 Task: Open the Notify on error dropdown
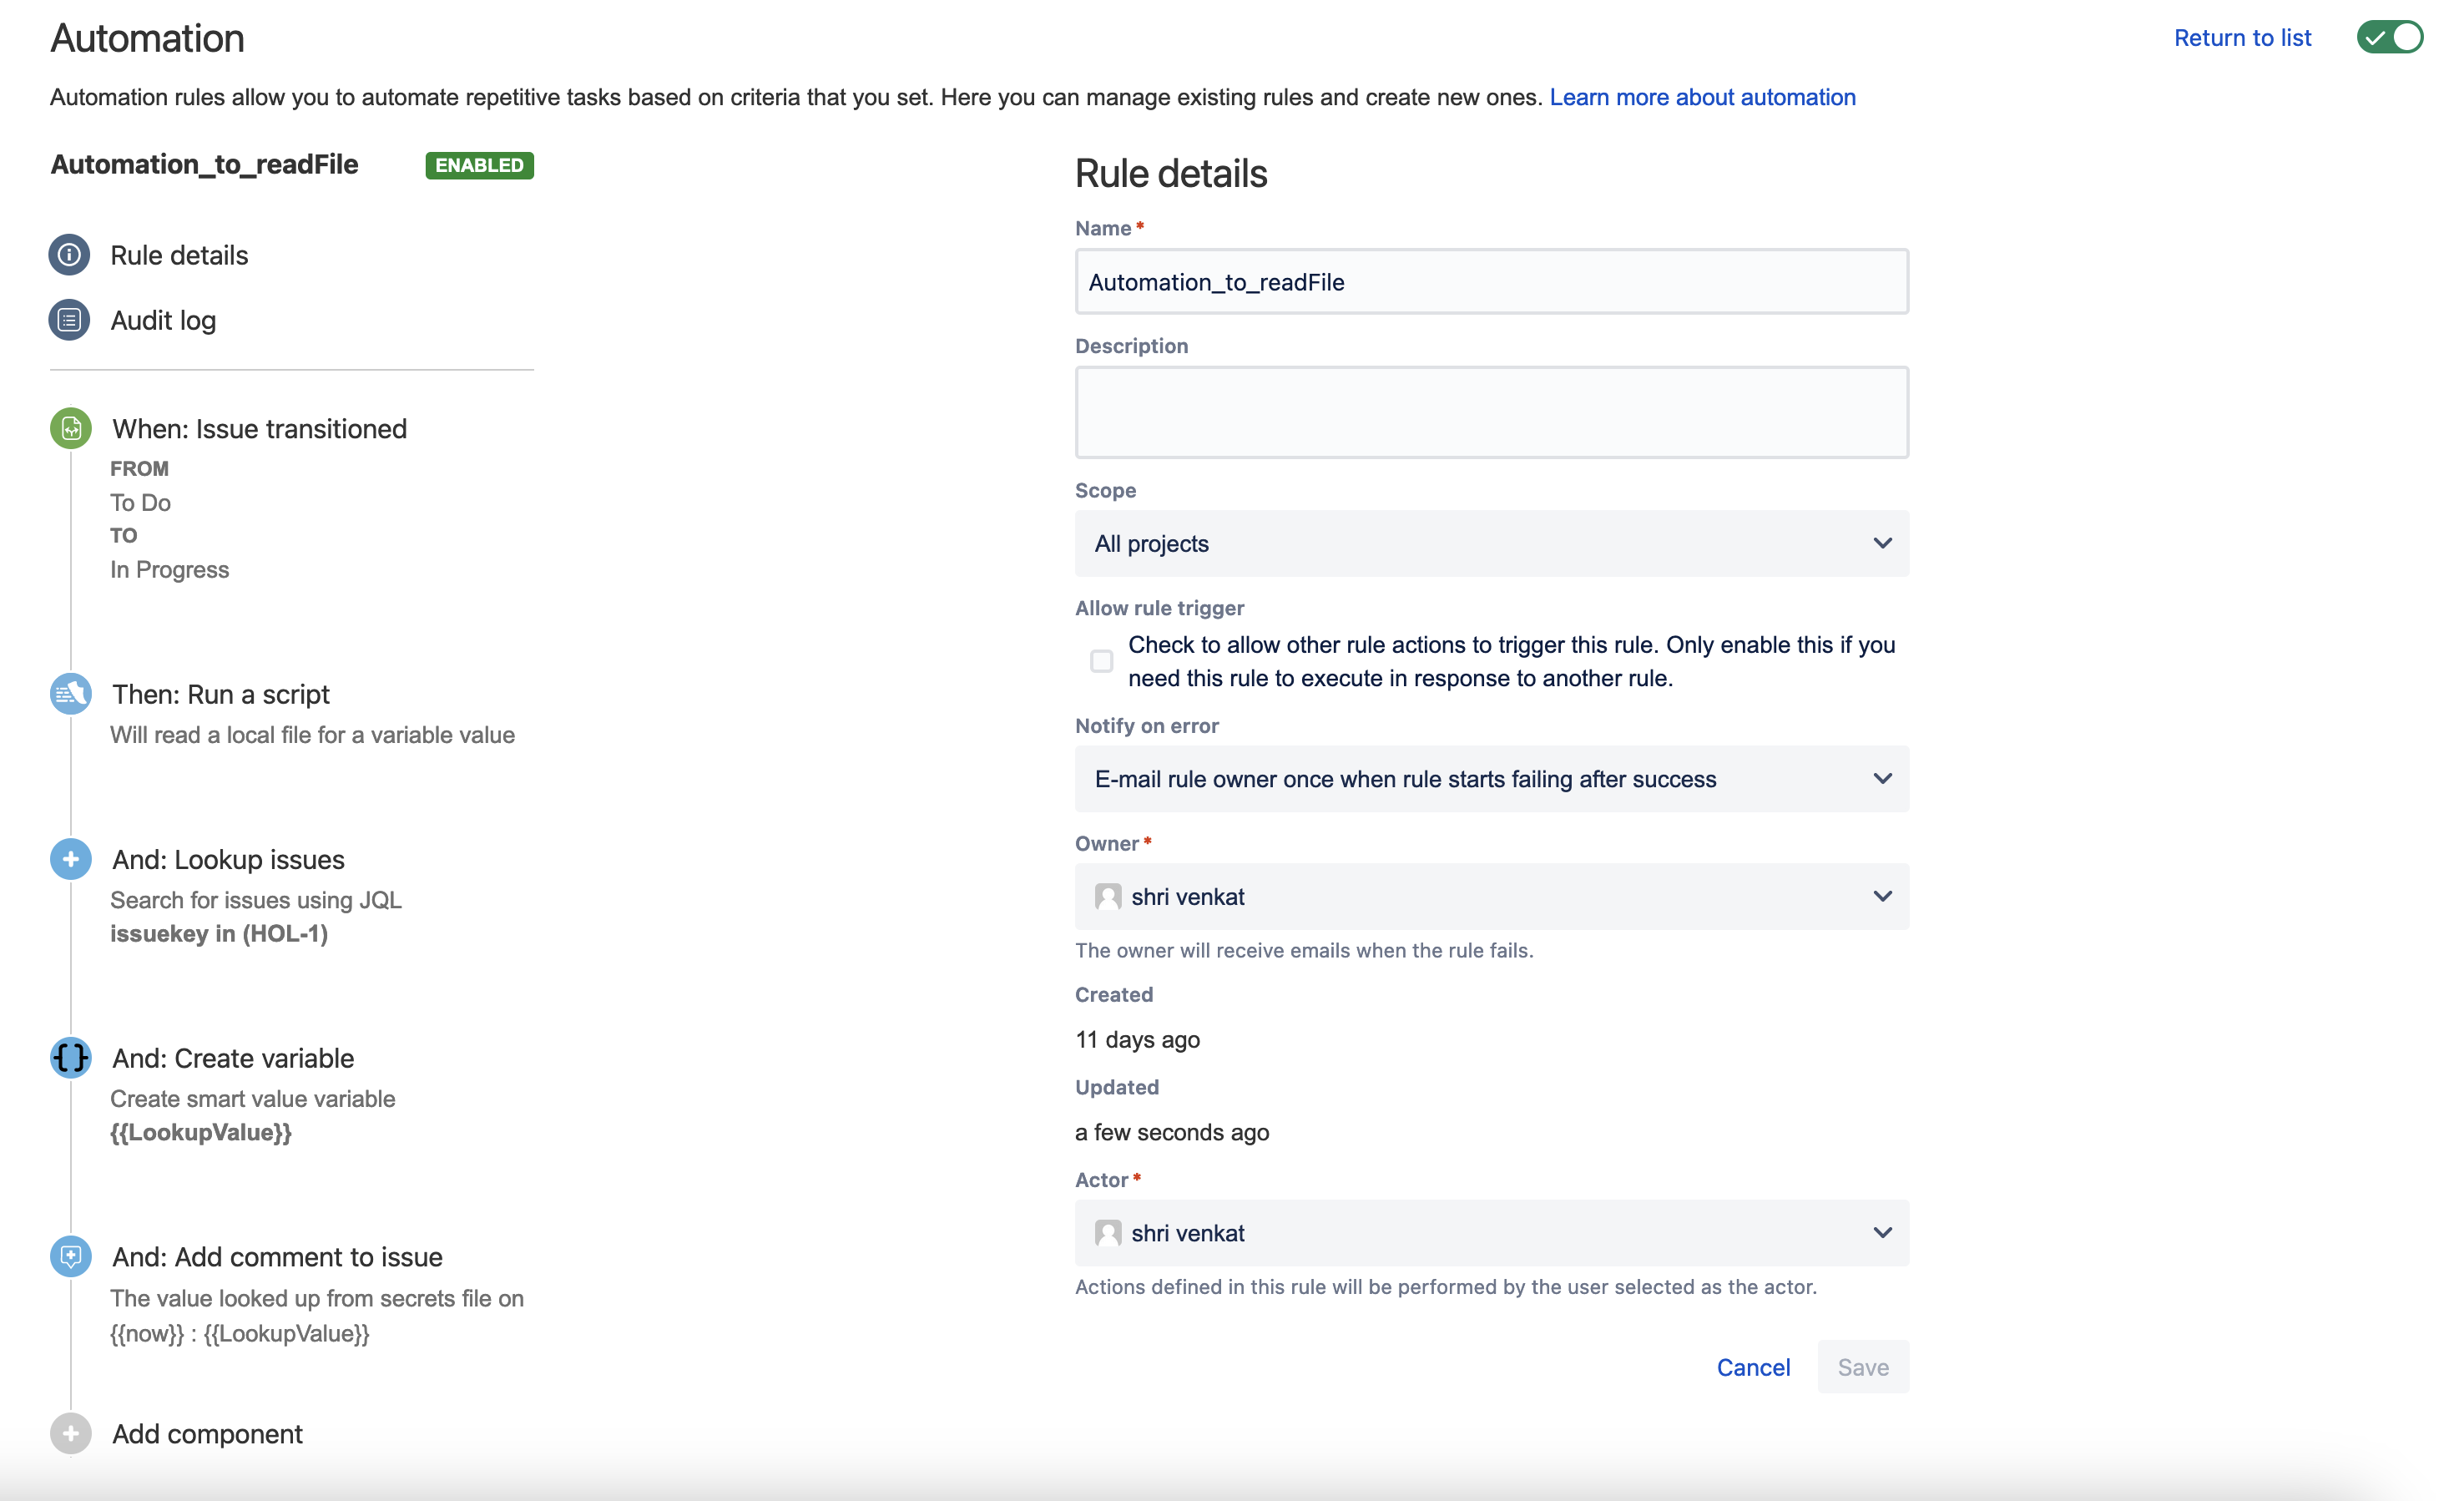(1491, 779)
